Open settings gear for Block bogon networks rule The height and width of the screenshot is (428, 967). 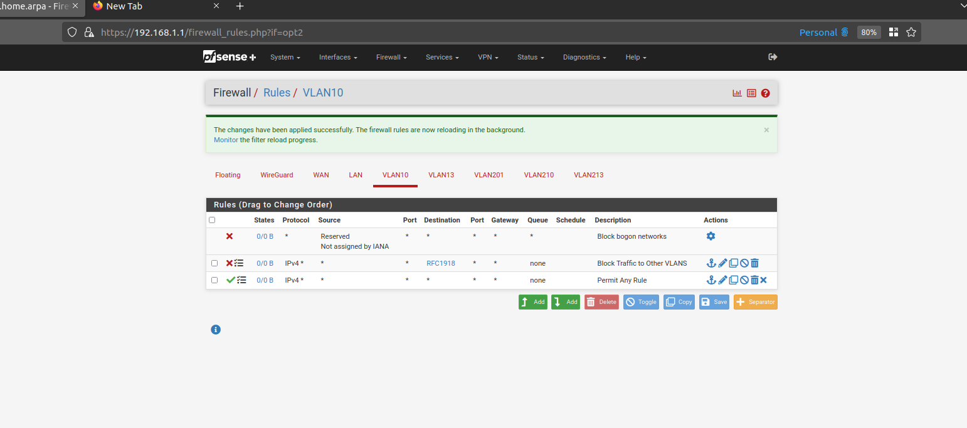click(711, 236)
